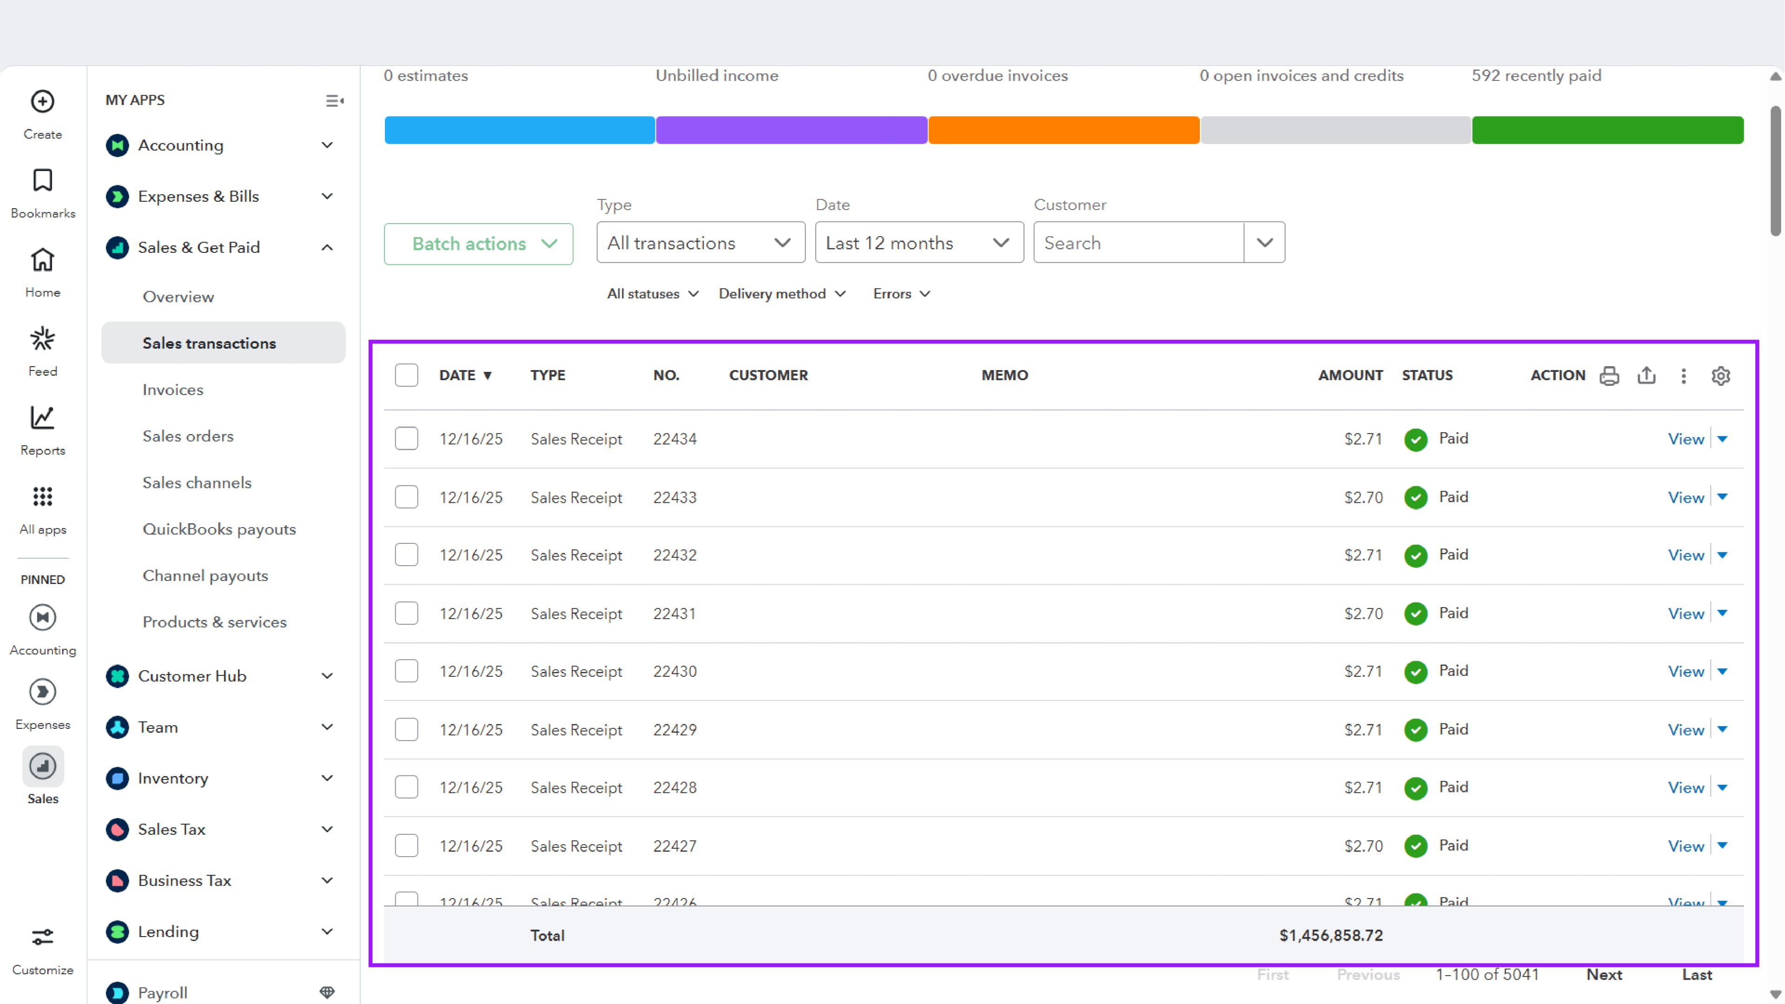Check the box for sales receipt 22430
Viewport: 1785px width, 1004px height.
(x=406, y=671)
